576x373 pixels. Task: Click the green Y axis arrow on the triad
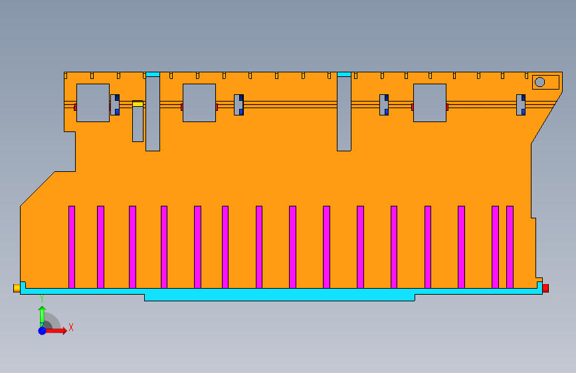click(42, 316)
